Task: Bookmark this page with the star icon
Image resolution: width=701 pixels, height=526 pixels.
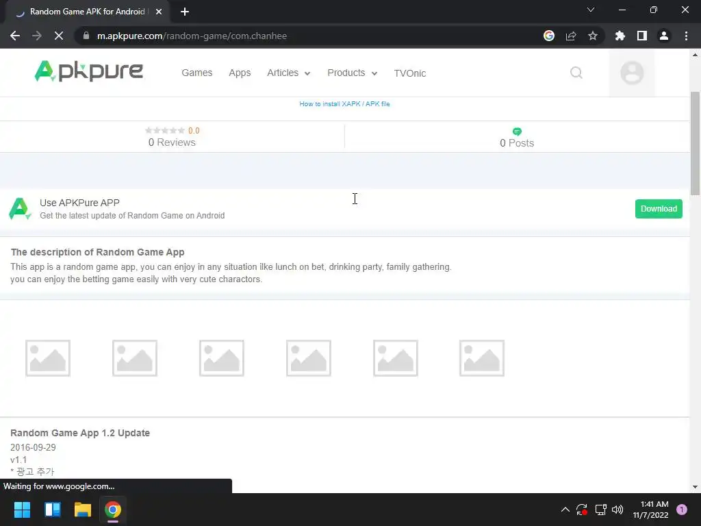Action: tap(593, 36)
